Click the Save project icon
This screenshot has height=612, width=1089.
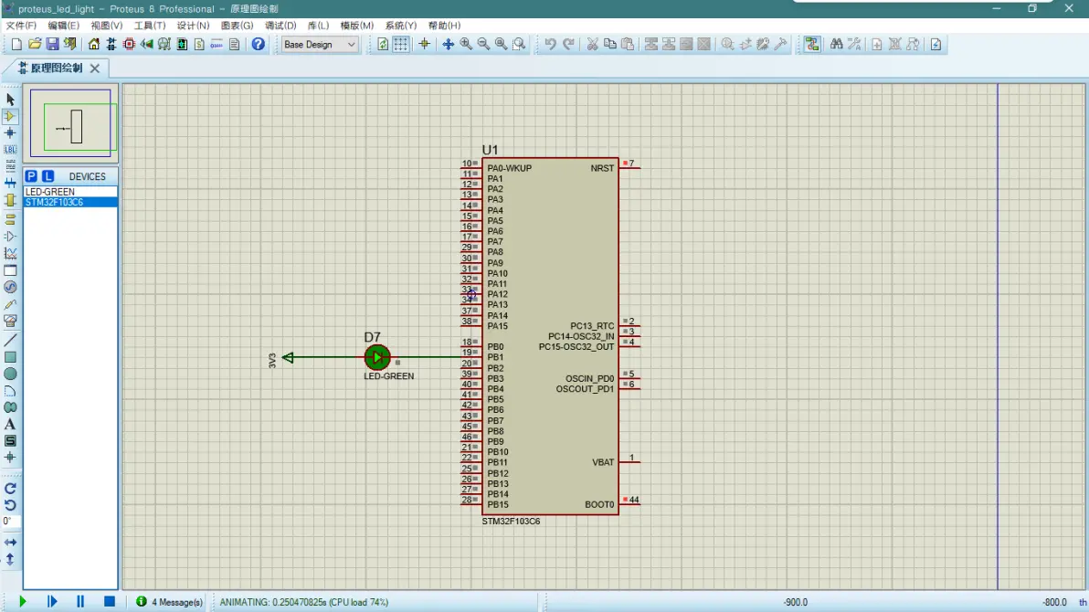[52, 44]
